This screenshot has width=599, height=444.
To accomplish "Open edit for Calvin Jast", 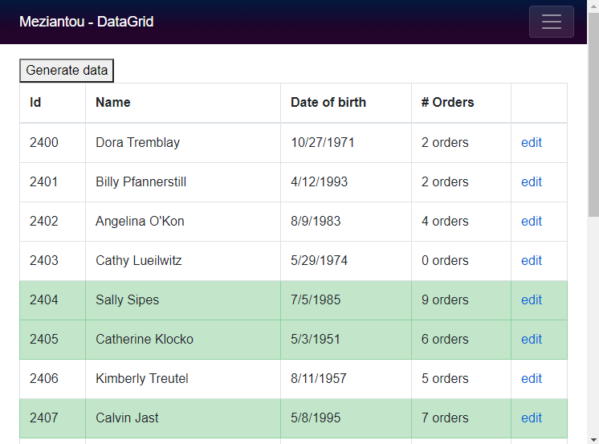I will (x=531, y=418).
